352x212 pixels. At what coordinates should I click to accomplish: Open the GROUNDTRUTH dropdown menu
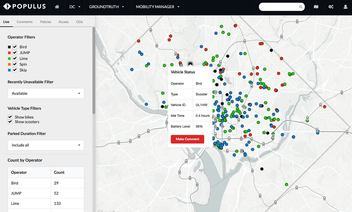(x=107, y=7)
